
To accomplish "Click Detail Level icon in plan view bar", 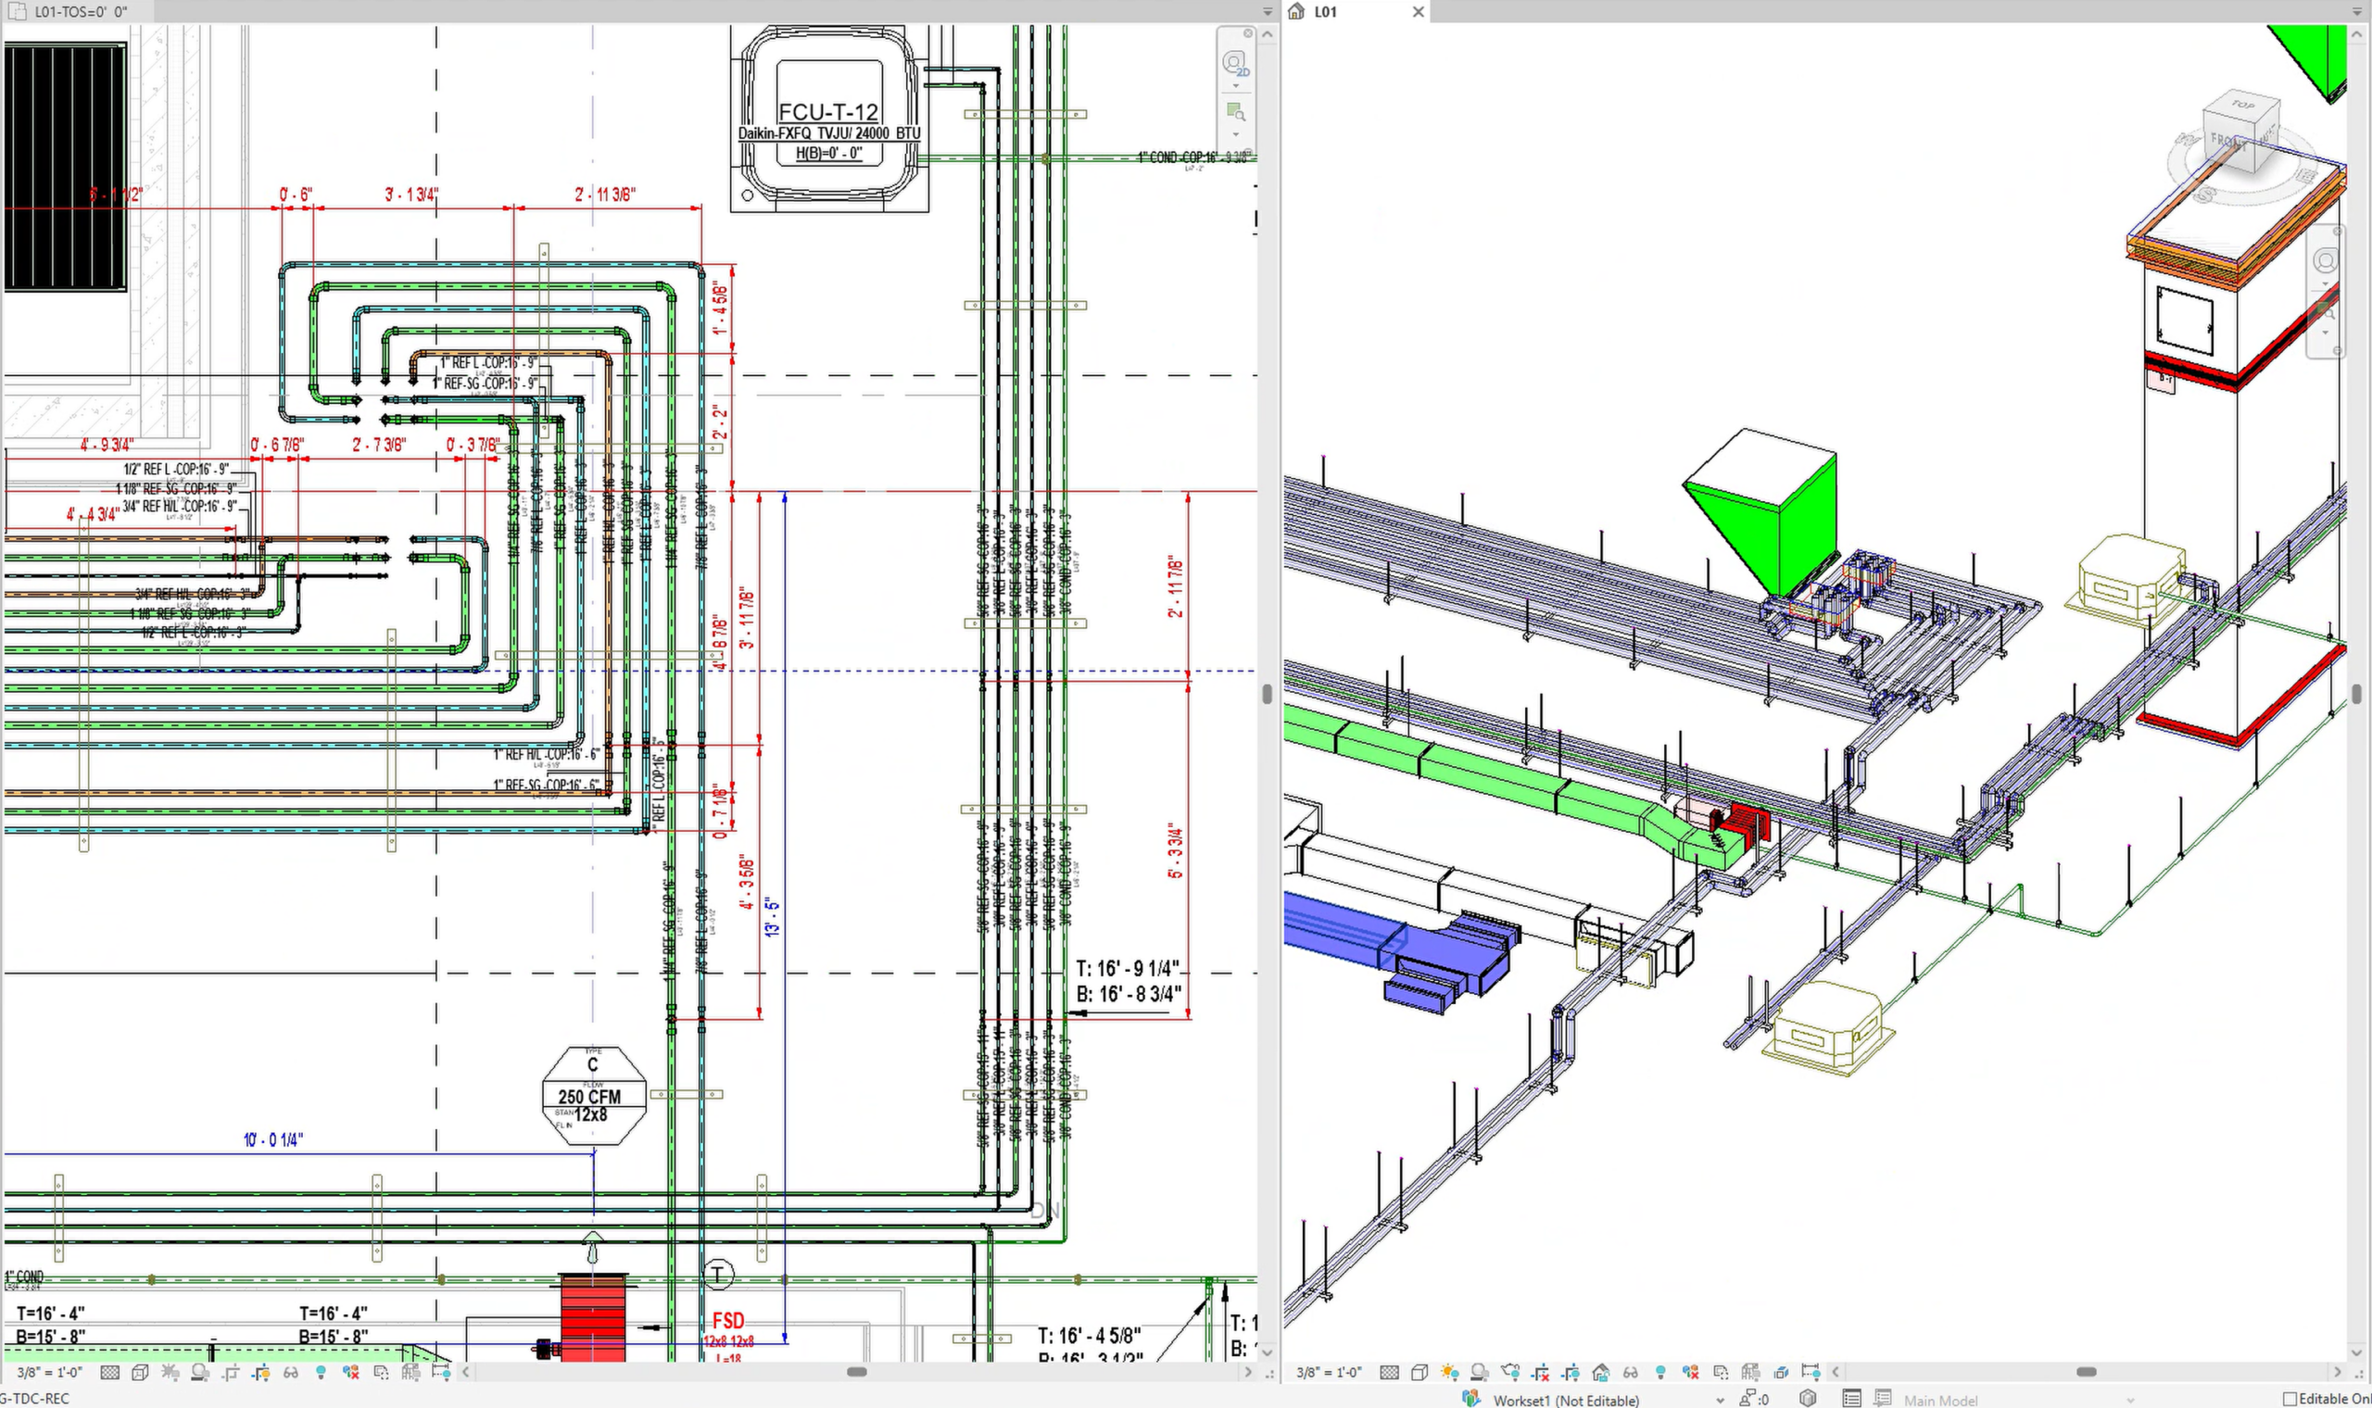I will (110, 1373).
